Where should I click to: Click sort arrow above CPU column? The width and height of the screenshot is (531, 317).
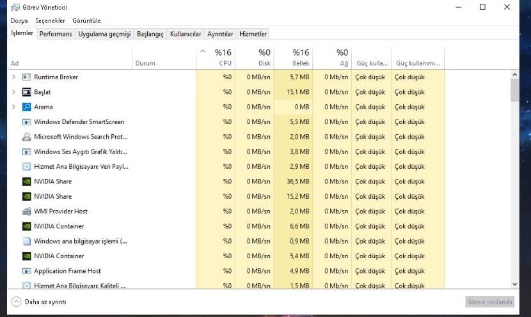(x=203, y=51)
